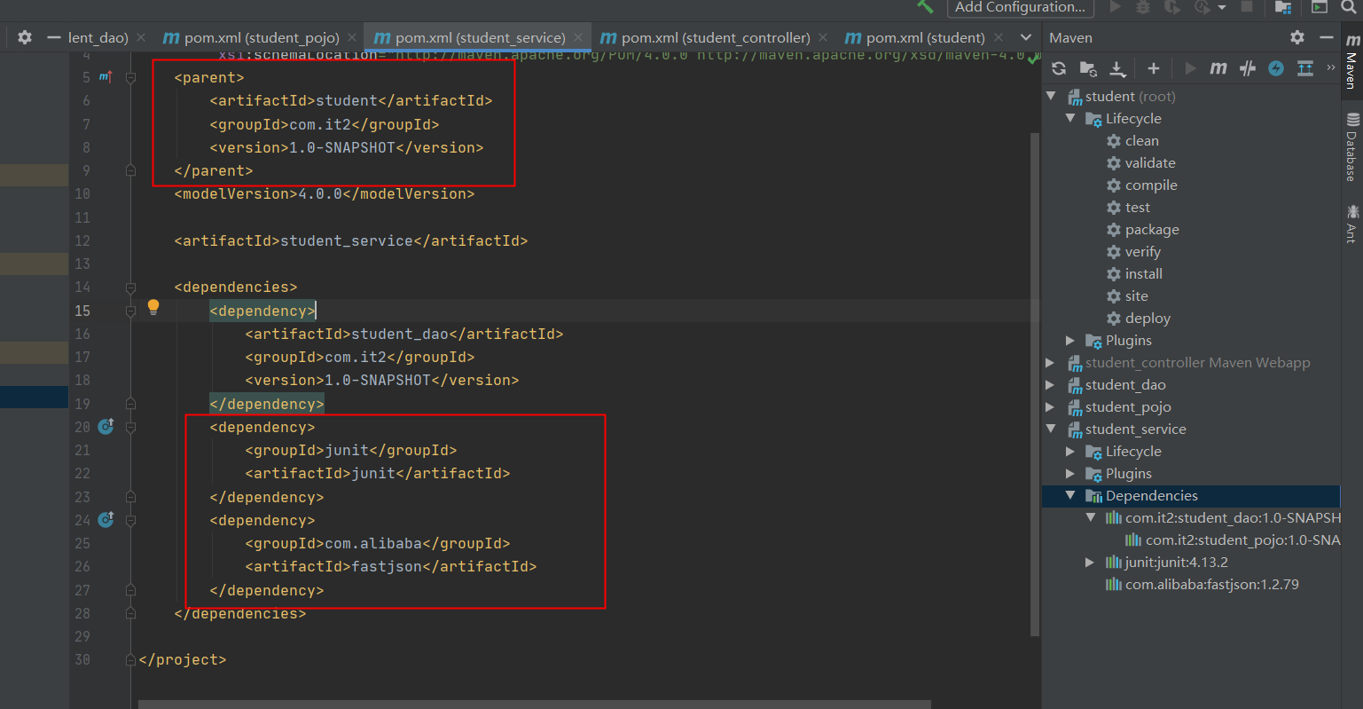Open Project Structure from the top toolbar
1363x709 pixels.
pyautogui.click(x=1282, y=6)
